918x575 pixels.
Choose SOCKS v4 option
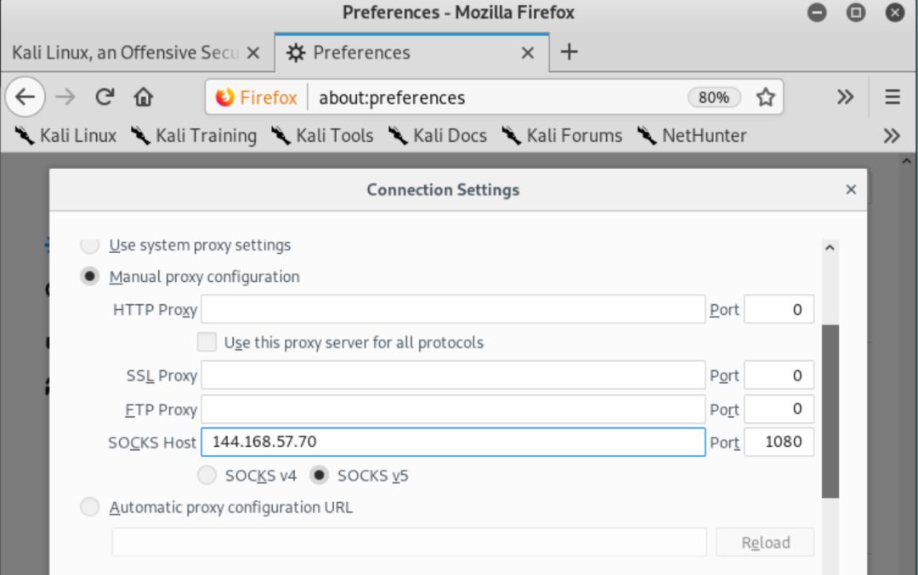click(207, 475)
